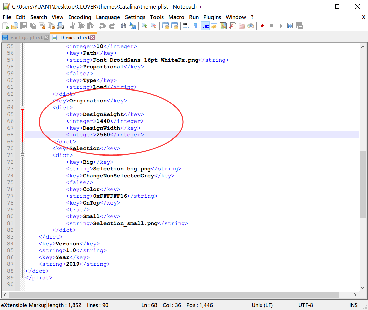Open the Encoding menu

(79, 17)
